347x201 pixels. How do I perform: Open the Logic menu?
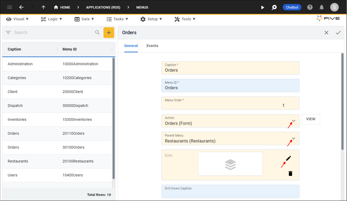coord(51,19)
